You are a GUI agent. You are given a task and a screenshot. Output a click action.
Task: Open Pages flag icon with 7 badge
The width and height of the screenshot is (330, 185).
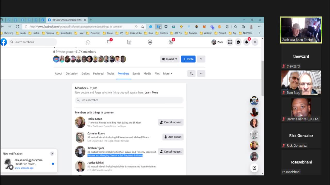tap(109, 42)
